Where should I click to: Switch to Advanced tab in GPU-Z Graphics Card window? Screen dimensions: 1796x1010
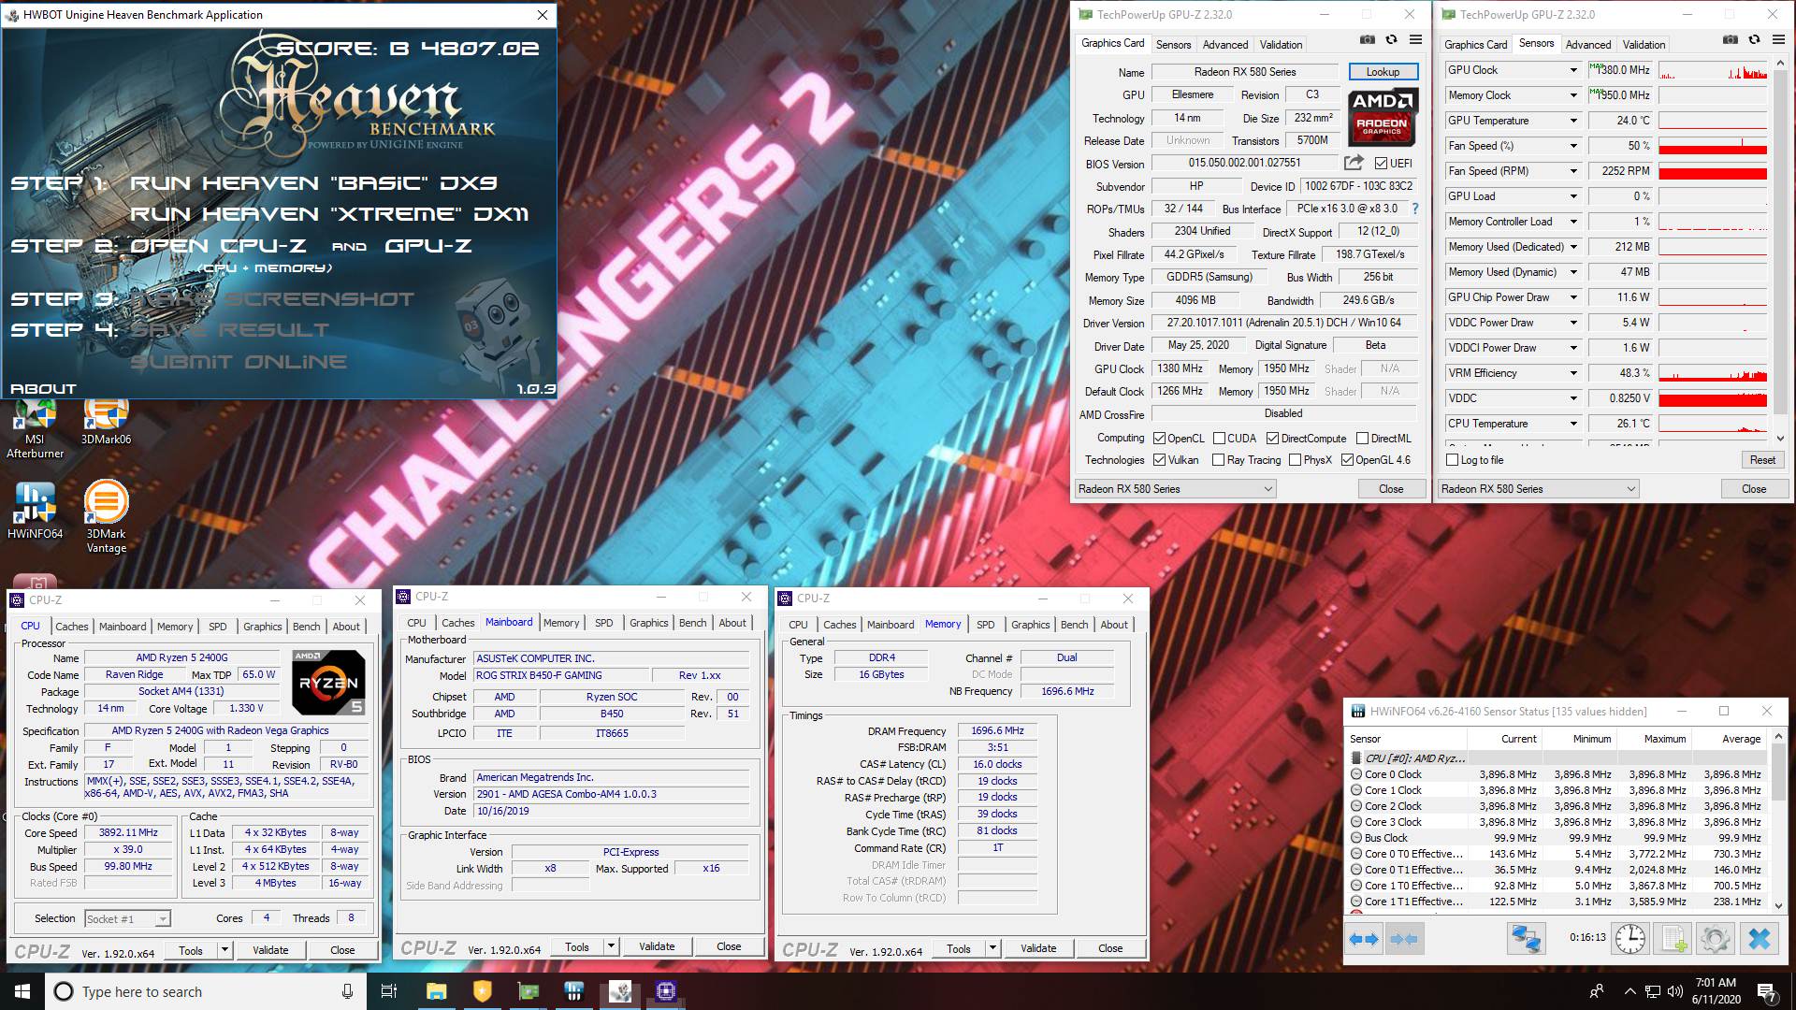pyautogui.click(x=1225, y=44)
